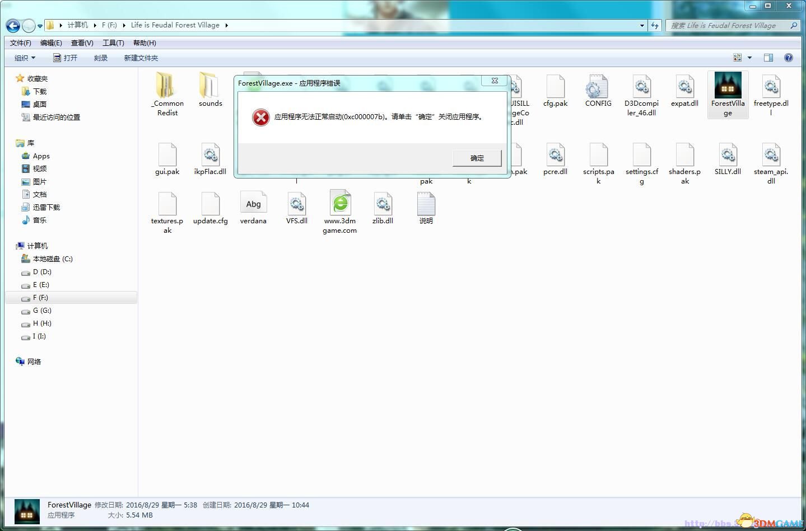Select the 说明 text file

tap(426, 204)
